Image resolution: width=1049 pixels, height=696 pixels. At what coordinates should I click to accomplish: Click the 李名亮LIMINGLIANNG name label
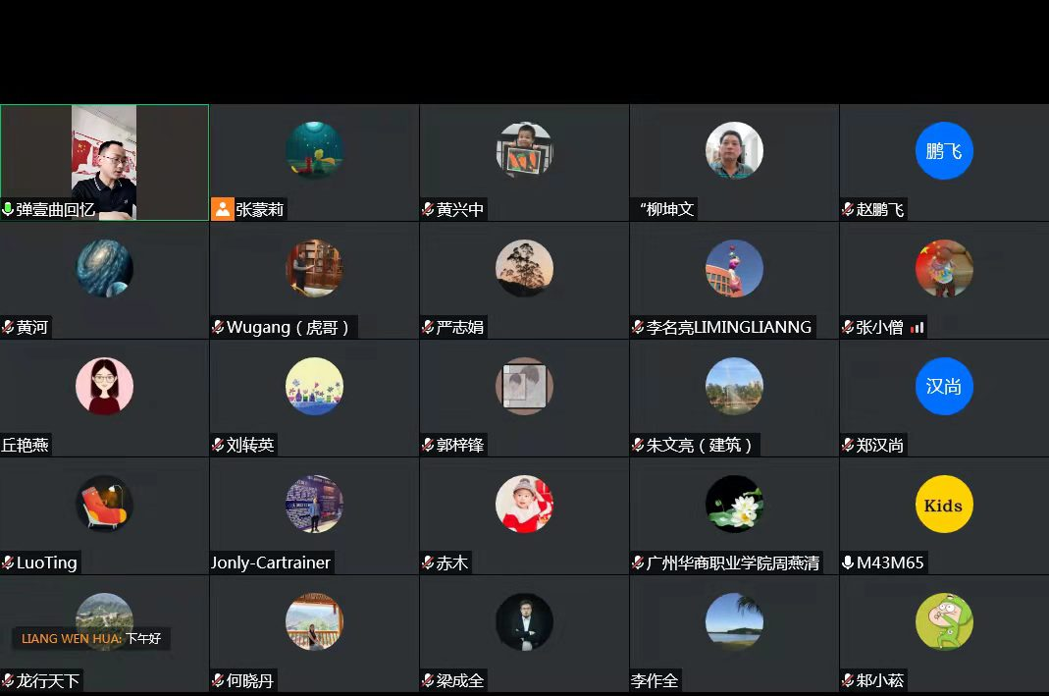(x=728, y=327)
